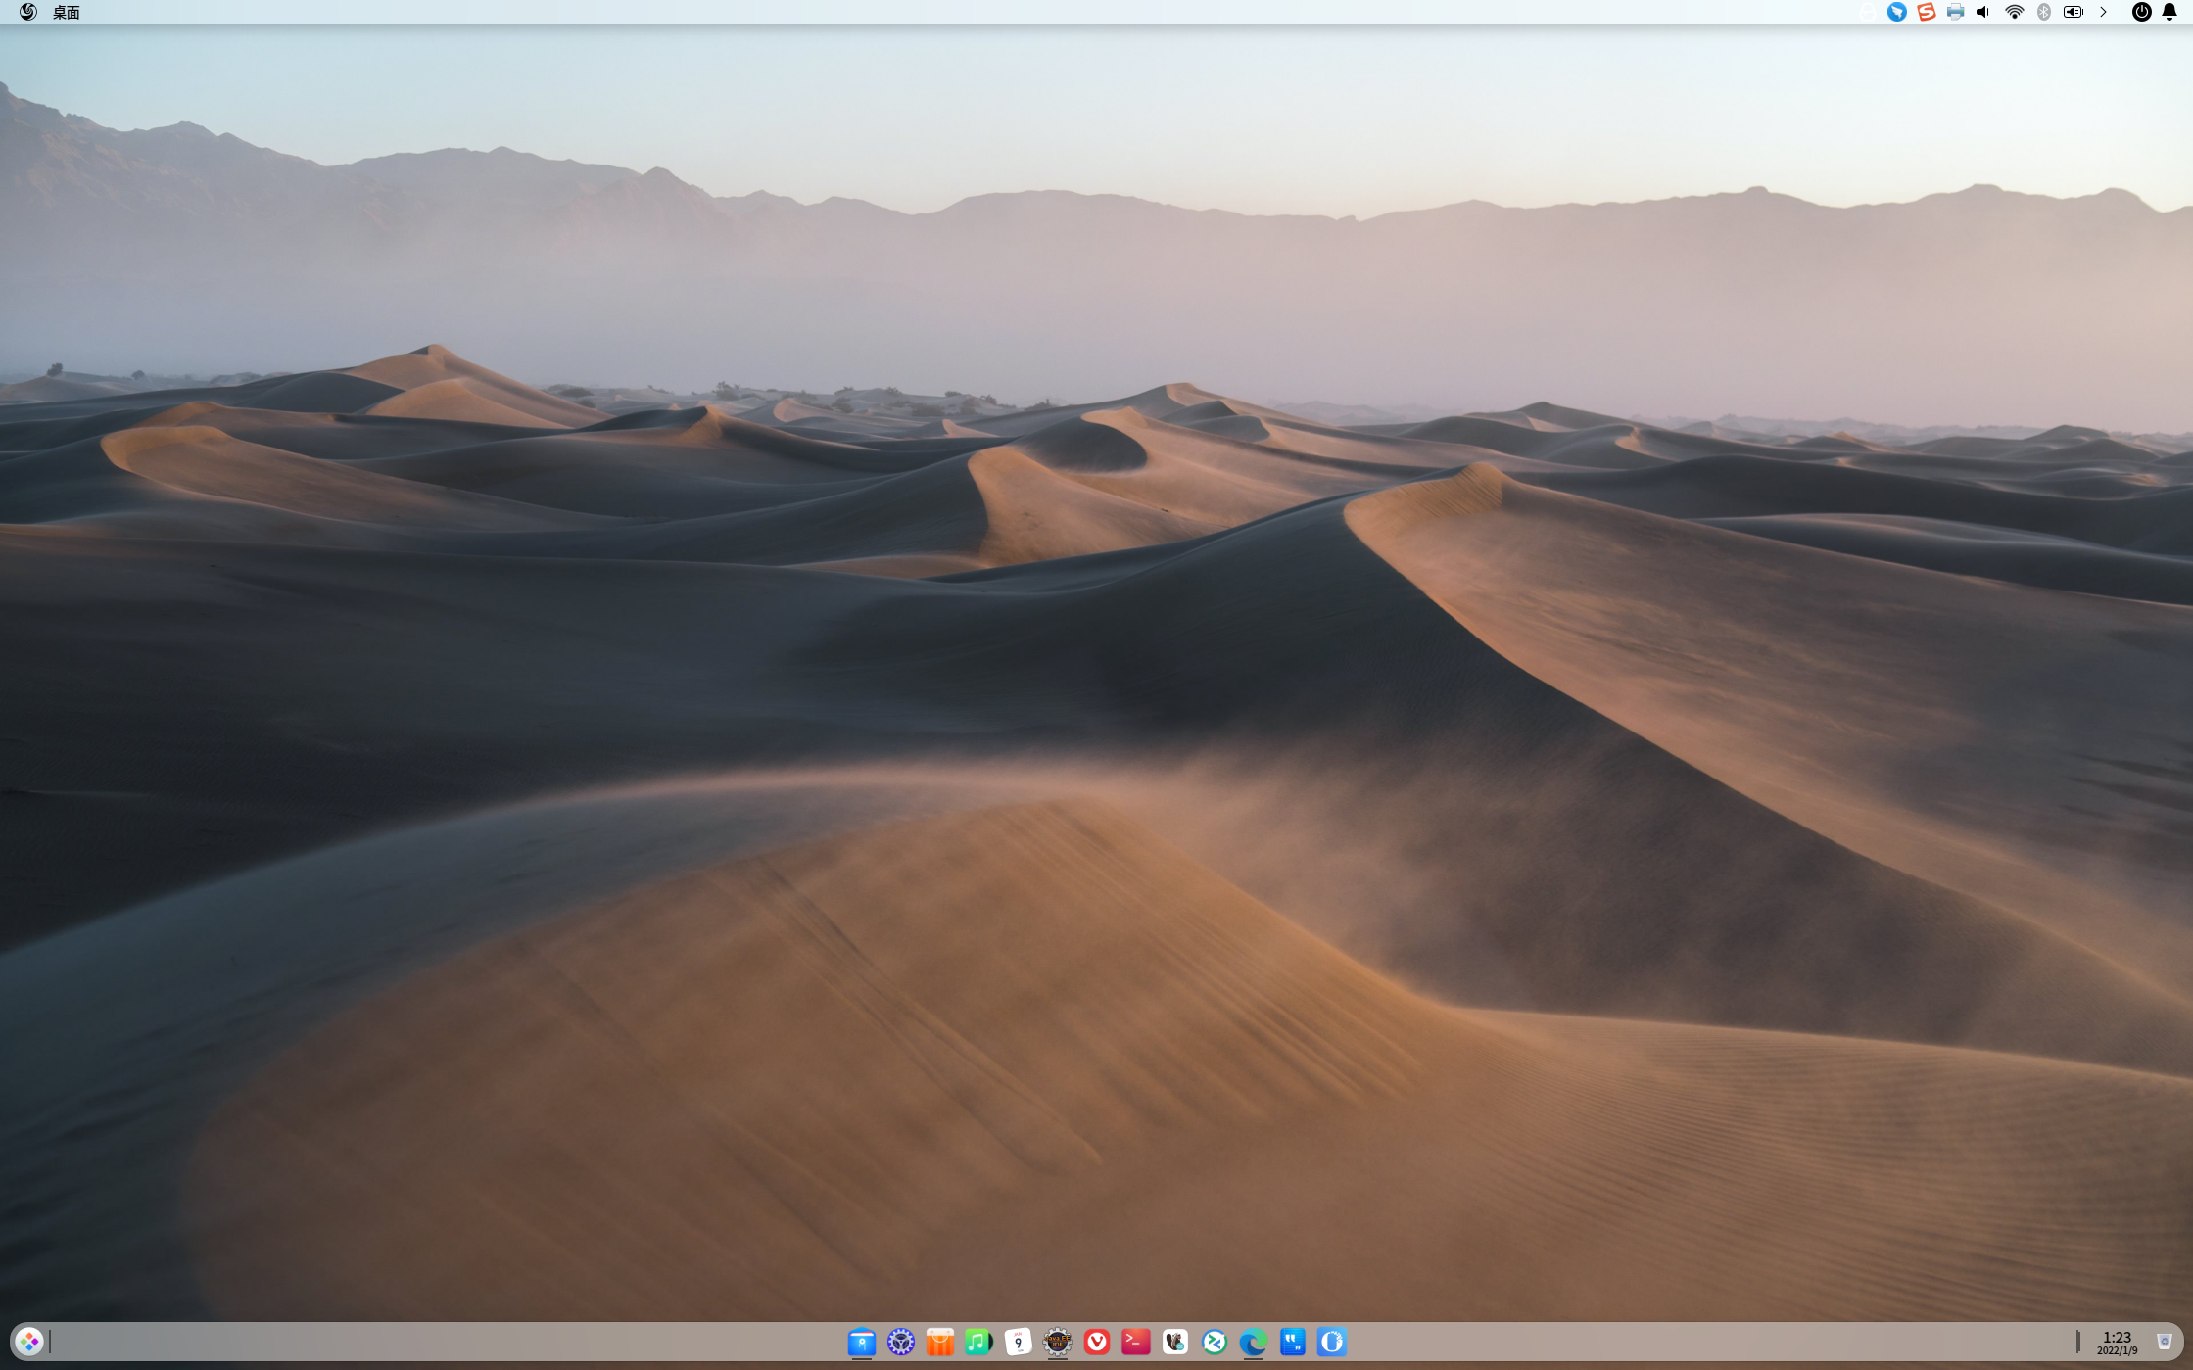2193x1370 pixels.
Task: Launch the red terminal dock icon
Action: (x=1135, y=1342)
